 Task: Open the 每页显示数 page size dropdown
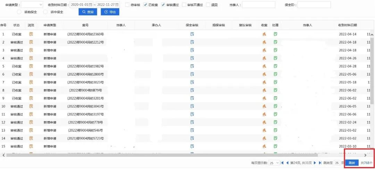[x=274, y=163]
